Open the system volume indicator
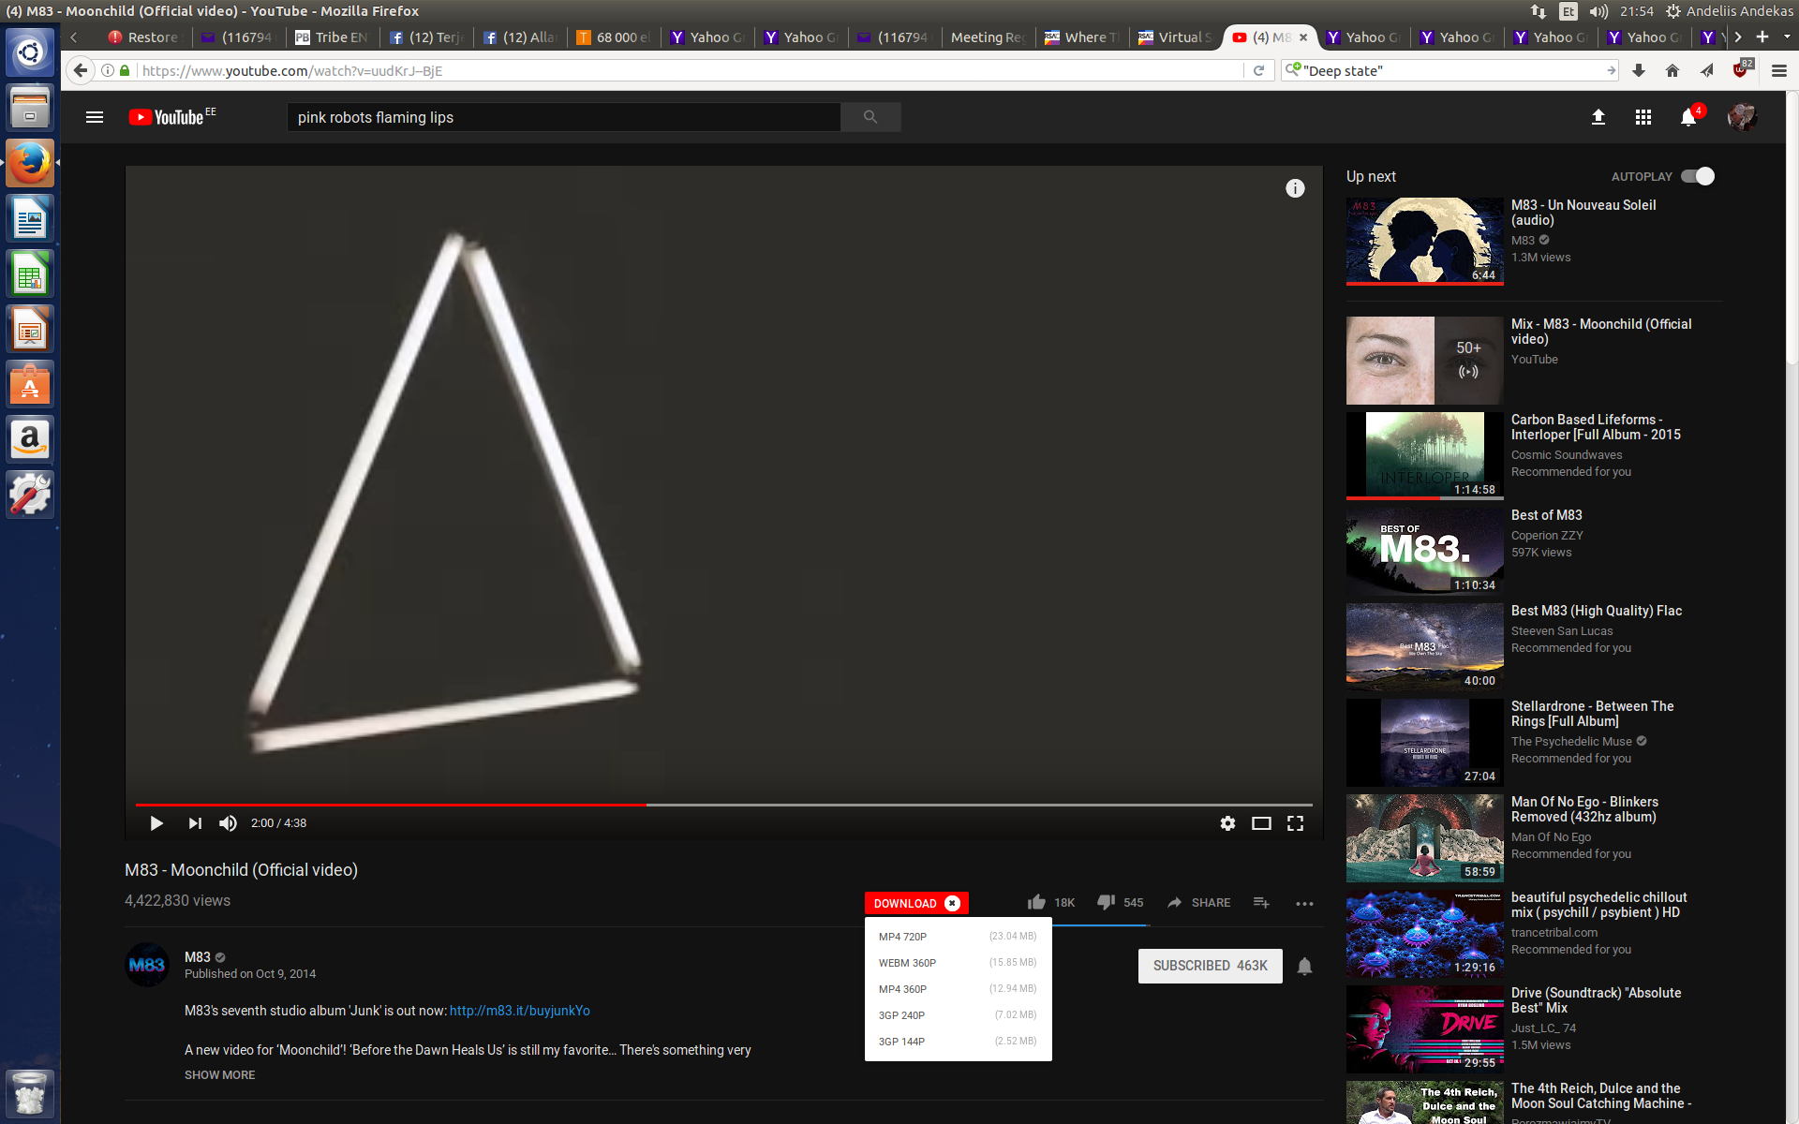Image resolution: width=1799 pixels, height=1124 pixels. [1598, 11]
